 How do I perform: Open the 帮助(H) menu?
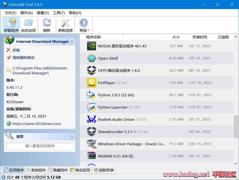pyautogui.click(x=75, y=13)
